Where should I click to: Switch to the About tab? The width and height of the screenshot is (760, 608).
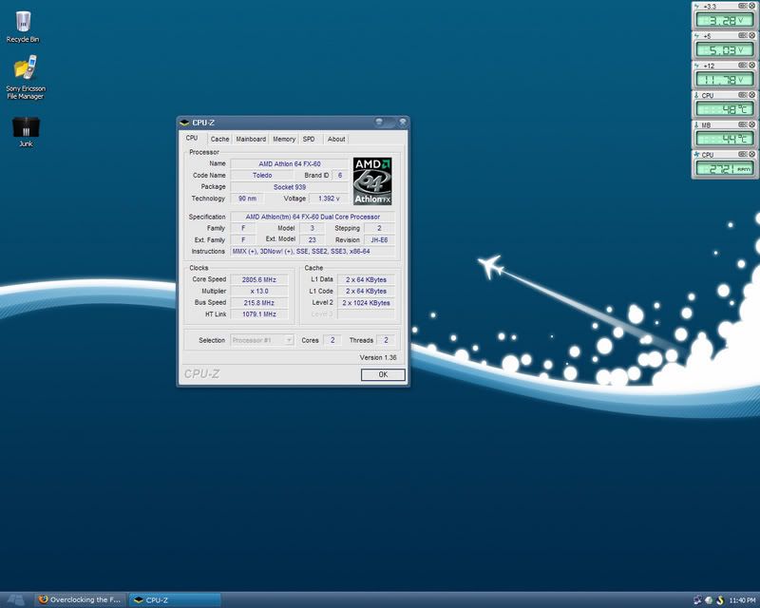tap(336, 139)
